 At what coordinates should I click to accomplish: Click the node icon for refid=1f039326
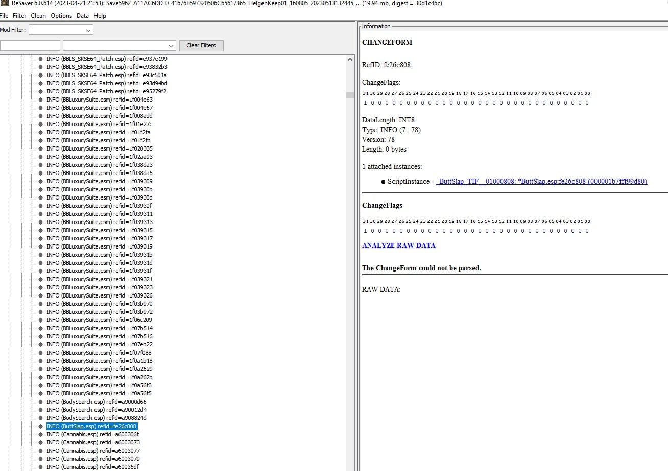pos(41,295)
